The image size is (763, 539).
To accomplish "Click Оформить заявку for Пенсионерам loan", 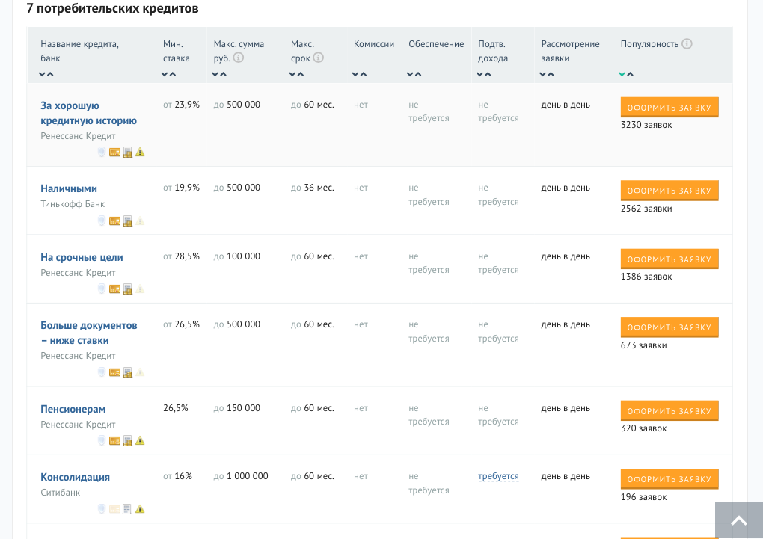I will tap(669, 411).
